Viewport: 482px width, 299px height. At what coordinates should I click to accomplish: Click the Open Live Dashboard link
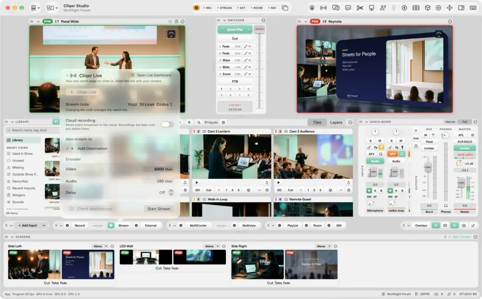coord(151,75)
